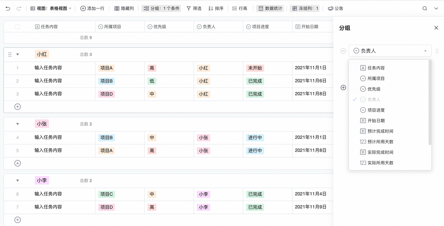Click the undo arrow icon
The image size is (444, 226).
coord(8,8)
